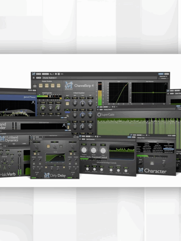This screenshot has height=241, width=181.
Task: Click the redo arrow in ChannelStrip's toolbar
Action: pos(53,74)
